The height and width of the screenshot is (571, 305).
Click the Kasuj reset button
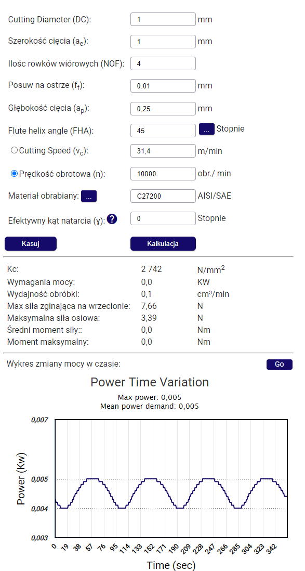31,243
